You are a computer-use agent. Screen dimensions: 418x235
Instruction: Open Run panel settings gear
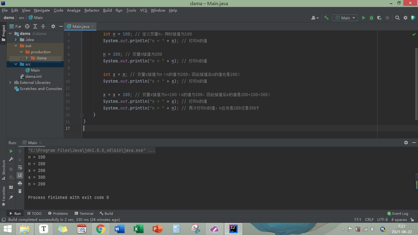point(406,143)
